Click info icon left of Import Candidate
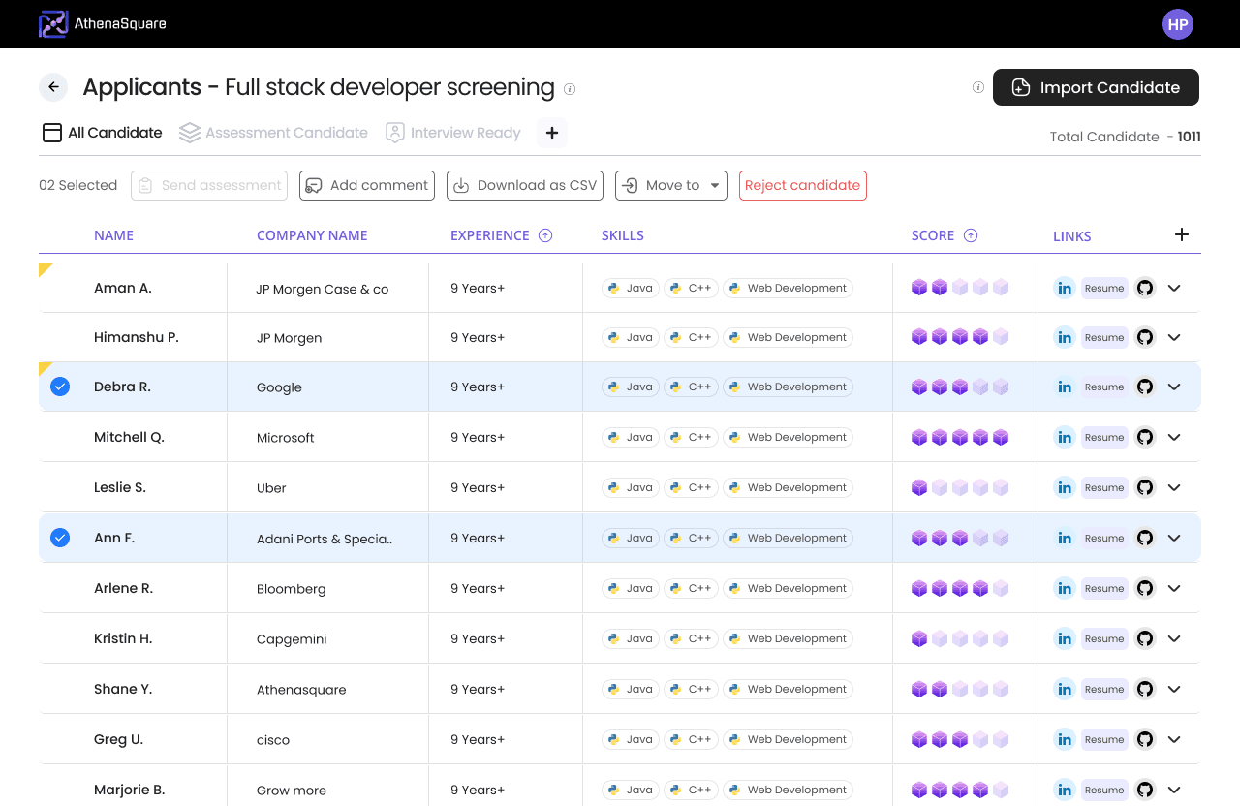The height and width of the screenshot is (806, 1240). click(978, 87)
